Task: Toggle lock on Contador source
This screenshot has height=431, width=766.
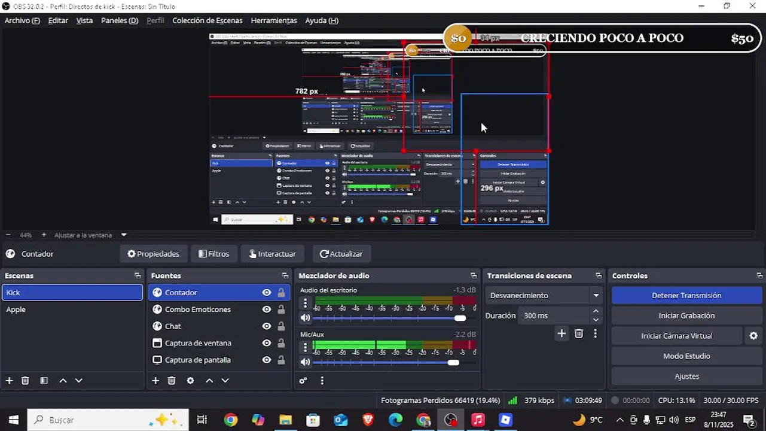Action: [281, 293]
